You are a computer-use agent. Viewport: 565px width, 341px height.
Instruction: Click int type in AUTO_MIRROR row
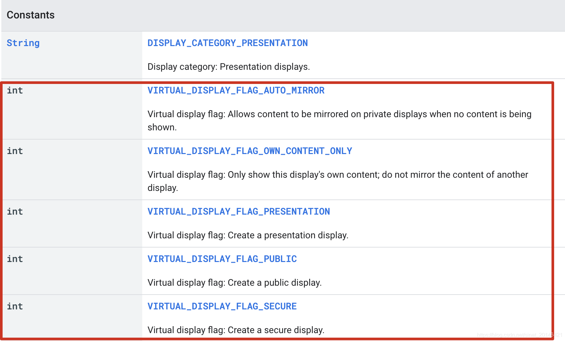[x=15, y=91]
